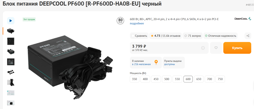
Task: Open the 4.73 star rating reviews
Action: 166,36
